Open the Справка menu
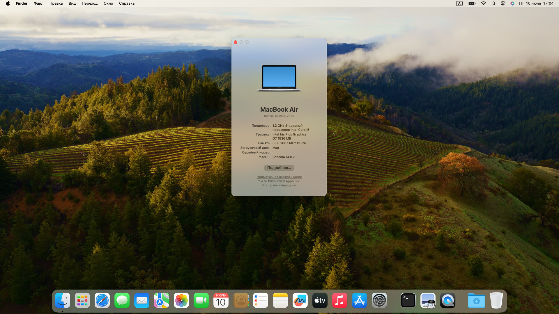Image resolution: width=559 pixels, height=314 pixels. [x=127, y=3]
